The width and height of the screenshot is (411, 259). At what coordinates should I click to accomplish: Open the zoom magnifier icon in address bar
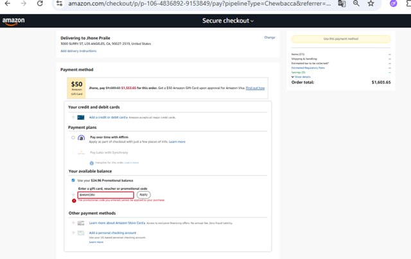356,3
